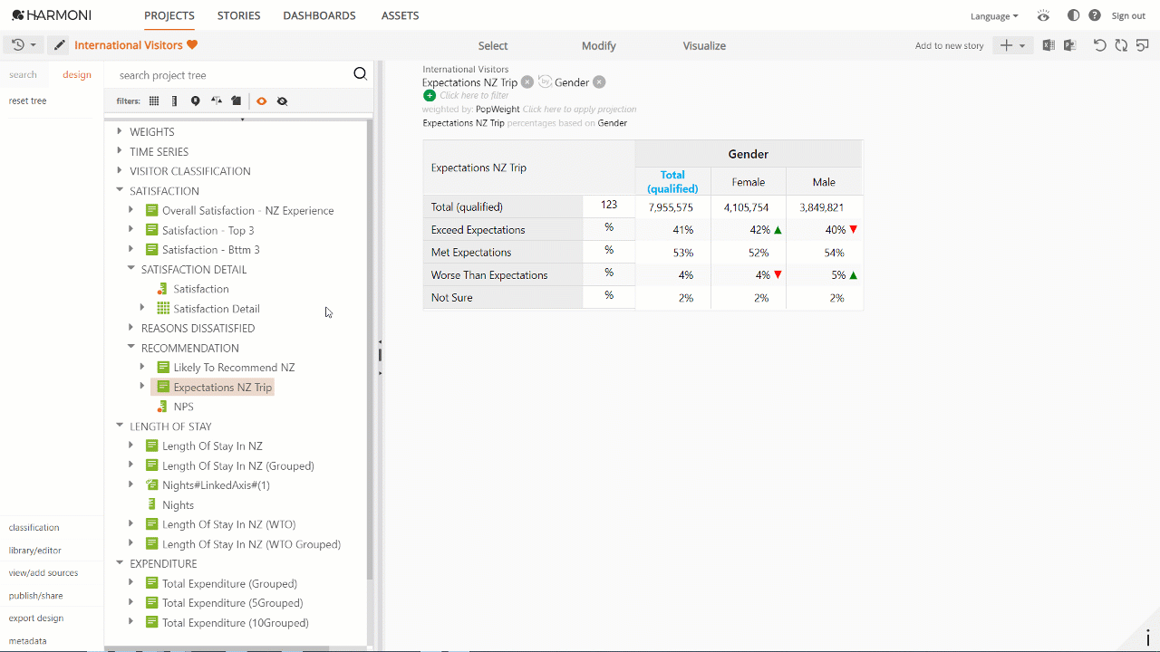Image resolution: width=1160 pixels, height=652 pixels.
Task: Switch to the design side tab
Action: pos(77,74)
